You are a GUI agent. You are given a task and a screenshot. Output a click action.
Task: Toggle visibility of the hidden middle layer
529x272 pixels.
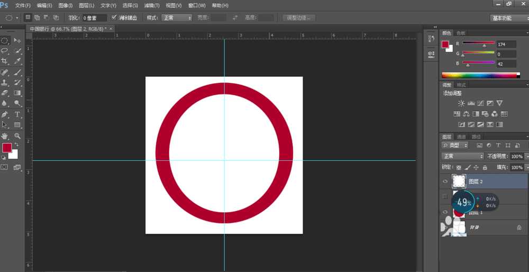(x=445, y=197)
